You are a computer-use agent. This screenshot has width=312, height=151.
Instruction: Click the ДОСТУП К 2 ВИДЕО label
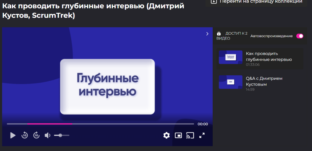[232, 36]
